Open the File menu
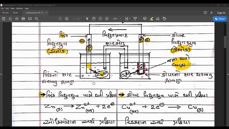 [2, 9]
